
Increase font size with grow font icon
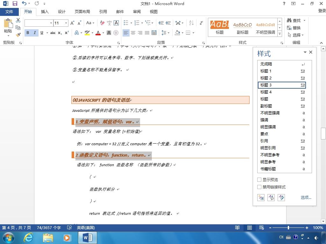tap(72, 23)
